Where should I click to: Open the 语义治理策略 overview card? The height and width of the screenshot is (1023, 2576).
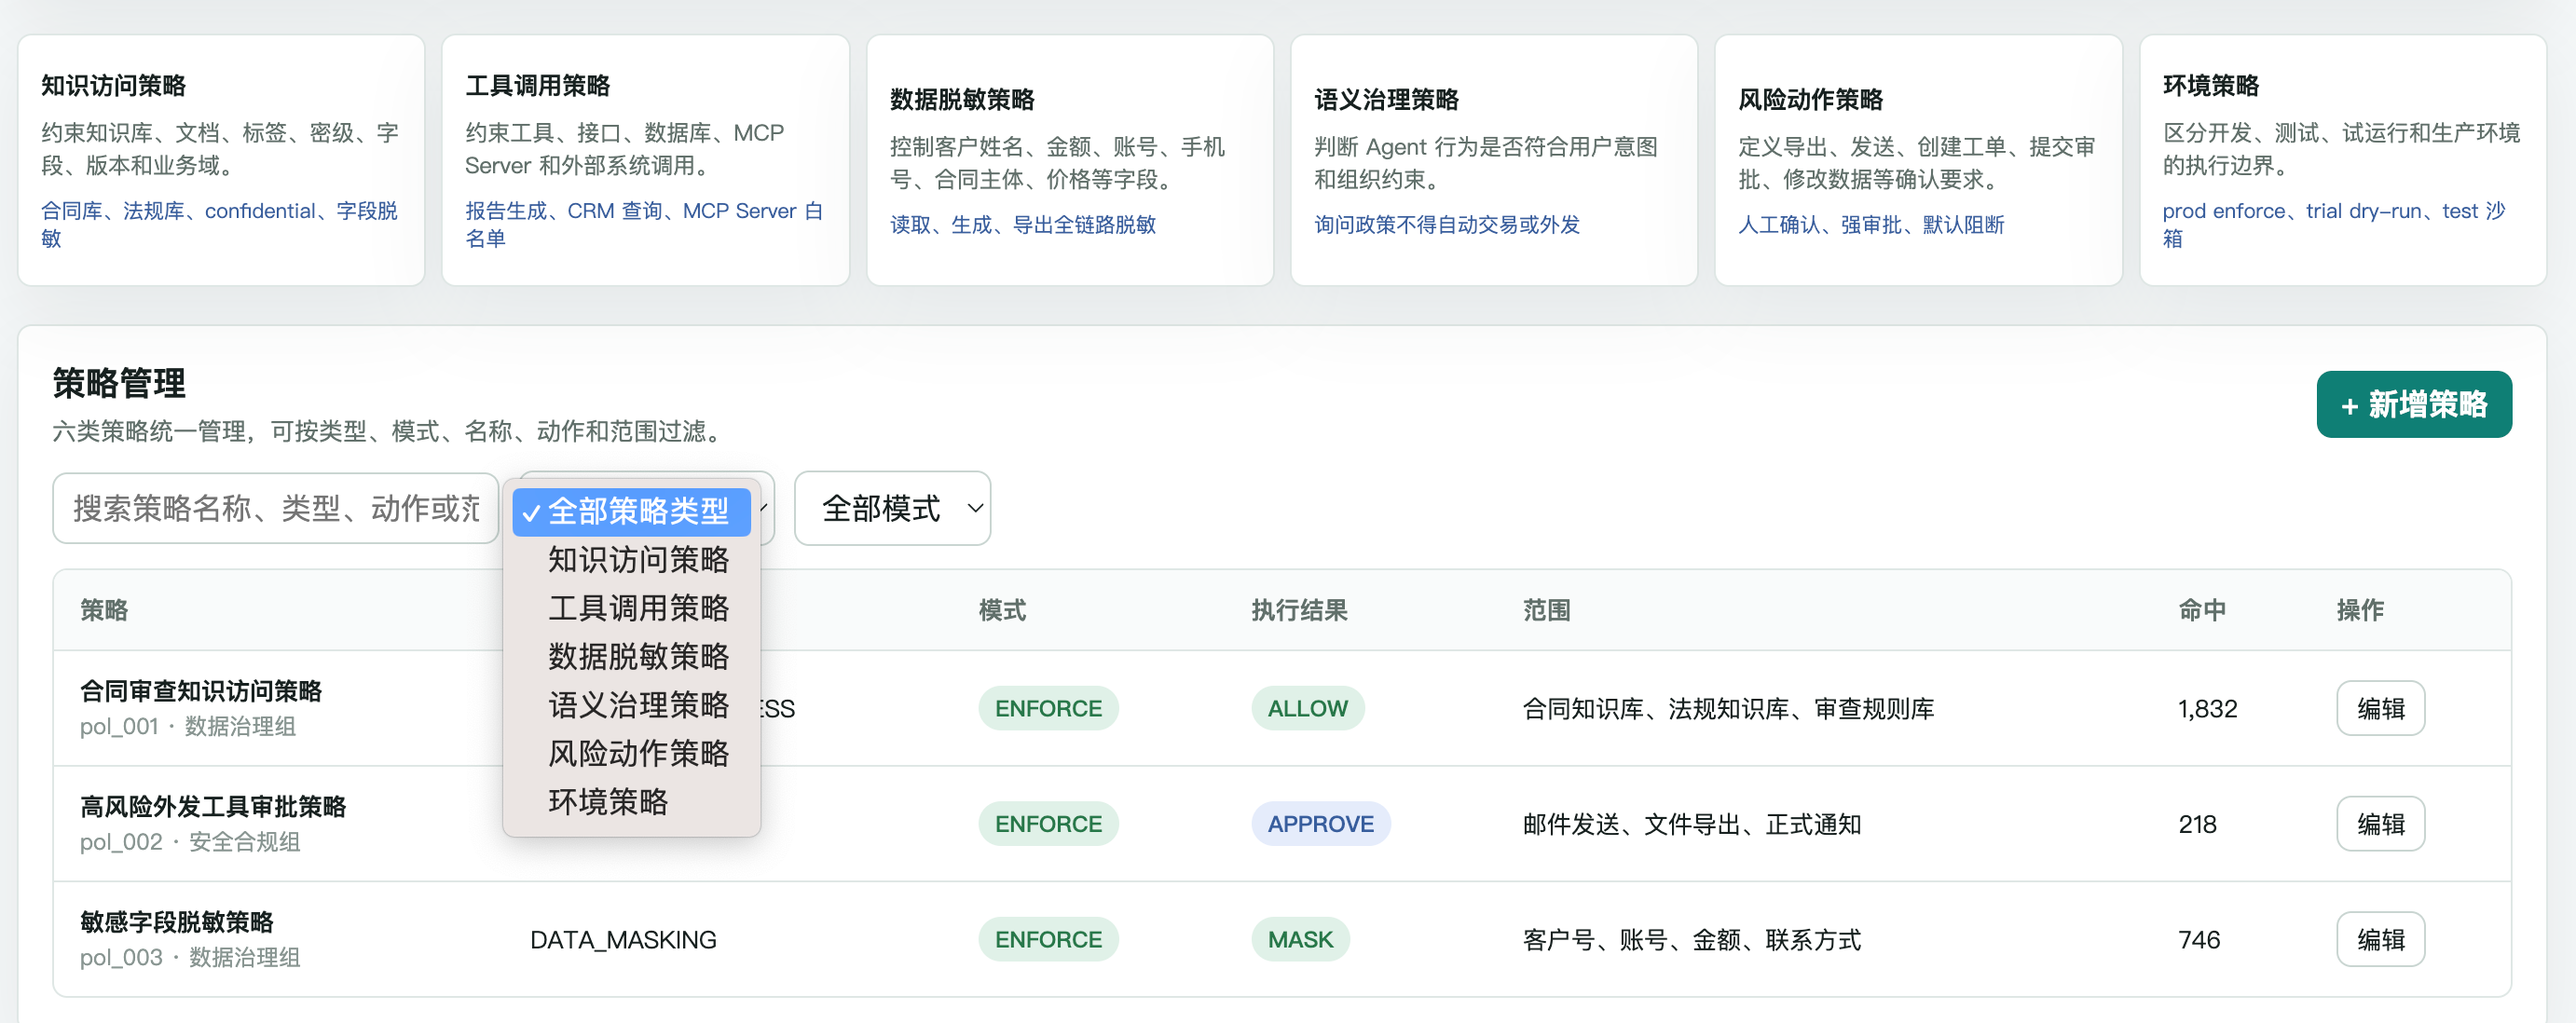pyautogui.click(x=1494, y=160)
